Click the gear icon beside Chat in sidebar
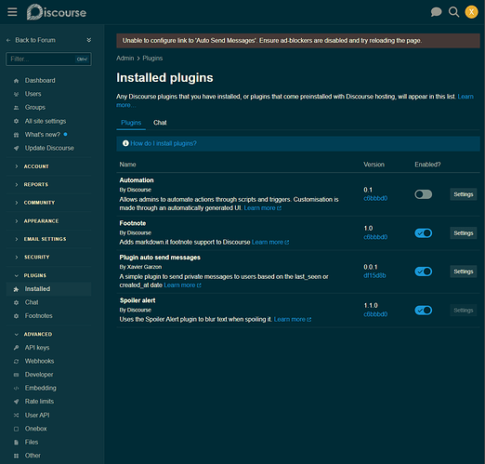The height and width of the screenshot is (464, 485). pos(17,302)
